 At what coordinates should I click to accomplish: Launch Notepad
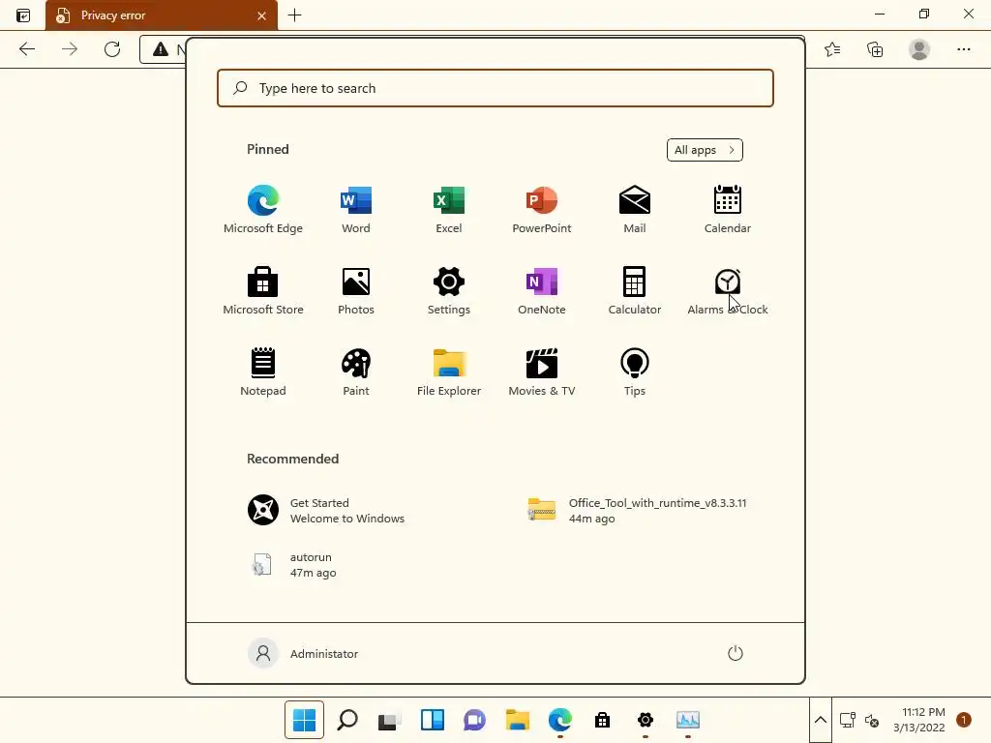[263, 372]
